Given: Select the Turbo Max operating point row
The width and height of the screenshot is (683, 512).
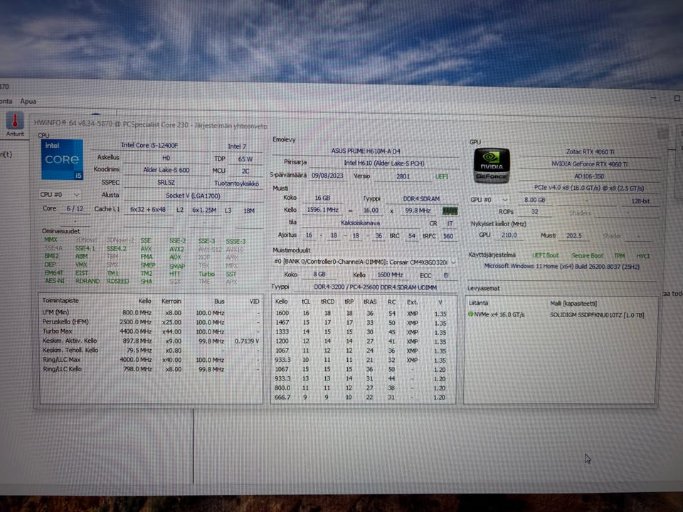Looking at the screenshot, I should [151, 331].
